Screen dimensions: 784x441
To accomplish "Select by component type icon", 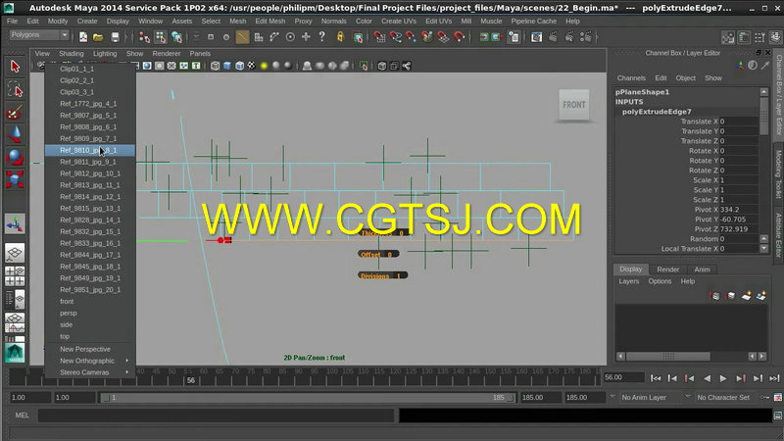I will pyautogui.click(x=176, y=37).
